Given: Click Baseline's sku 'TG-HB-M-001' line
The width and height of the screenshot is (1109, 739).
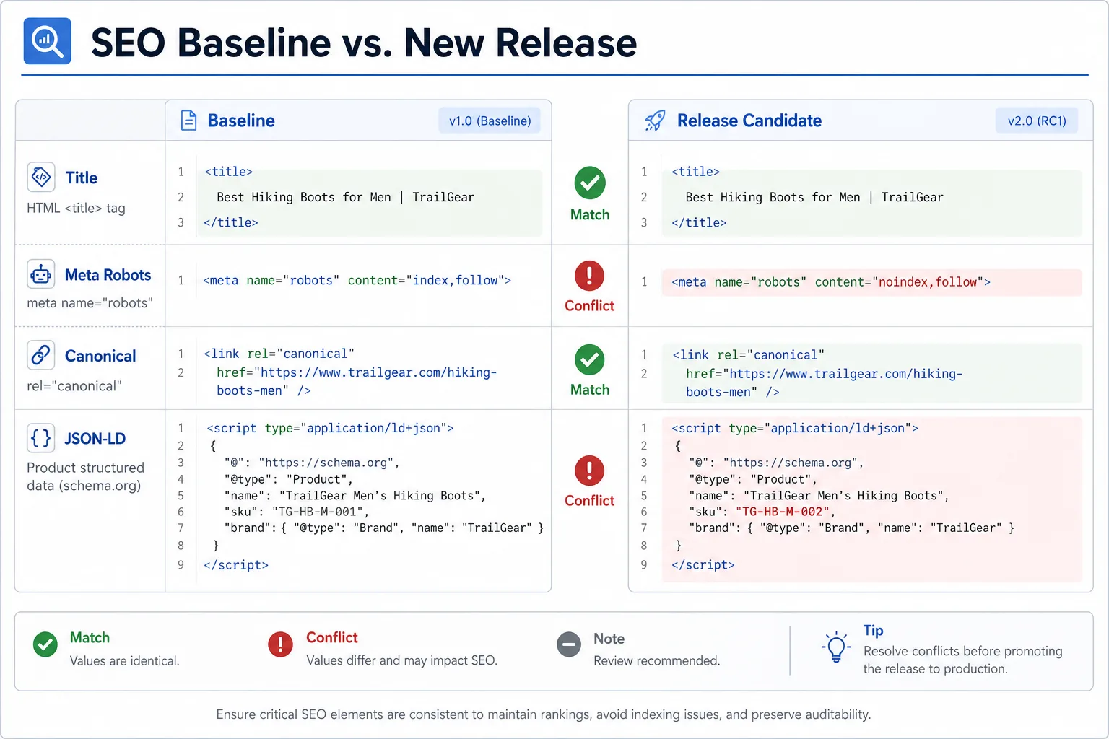Looking at the screenshot, I should click(297, 512).
